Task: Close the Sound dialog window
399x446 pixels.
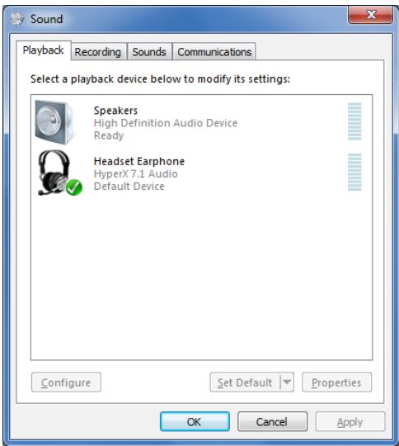Action: point(371,15)
